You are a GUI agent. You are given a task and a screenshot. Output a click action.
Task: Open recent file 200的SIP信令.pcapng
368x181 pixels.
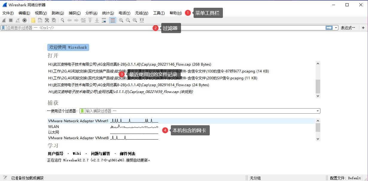(153, 78)
